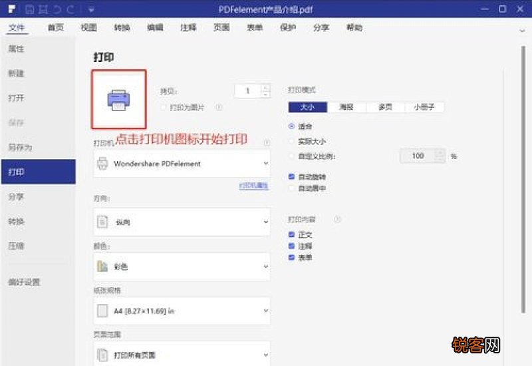The width and height of the screenshot is (532, 366).
Task: Switch to the 转换 ribbon tab
Action: pos(122,27)
